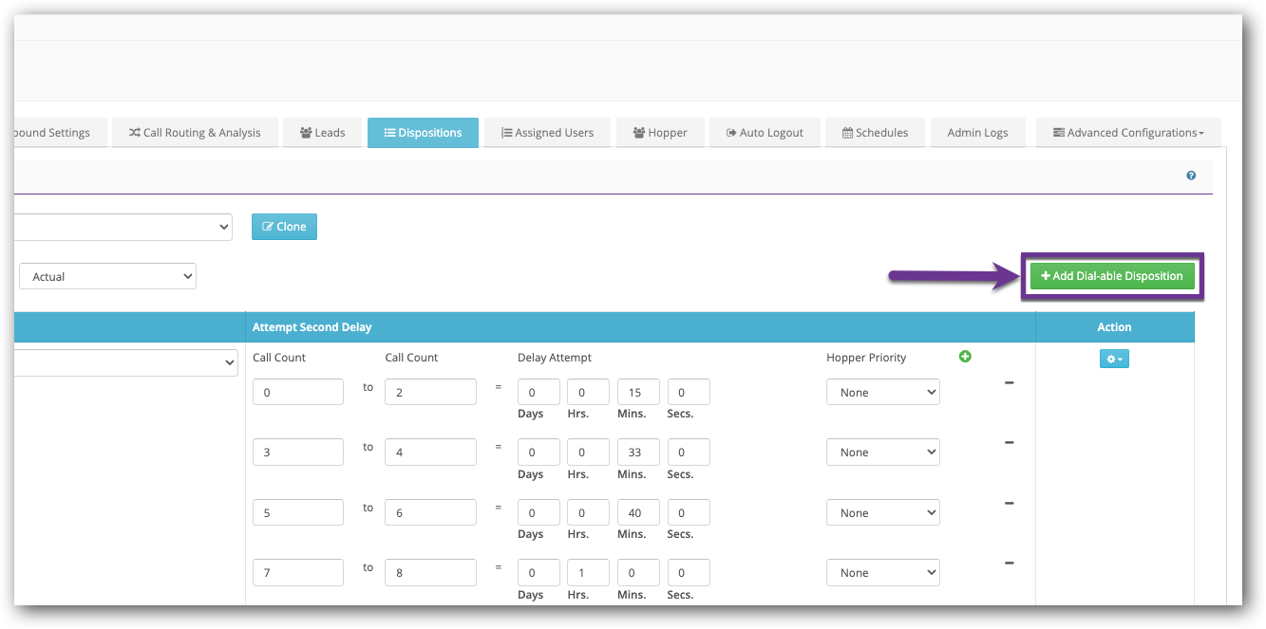Remove the third delay row using minus icon
This screenshot has height=629, width=1266.
click(1009, 503)
